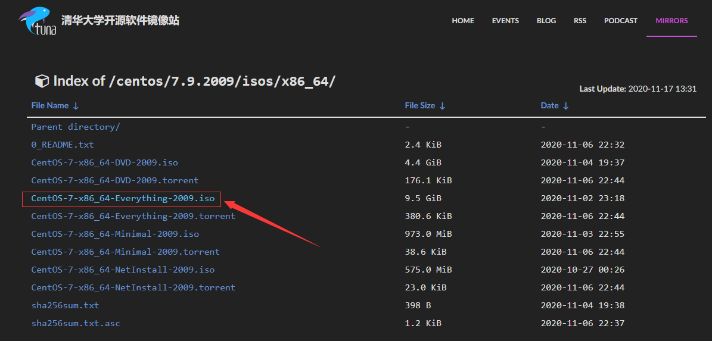
Task: Select the MIRRORS nav tab
Action: tap(671, 21)
